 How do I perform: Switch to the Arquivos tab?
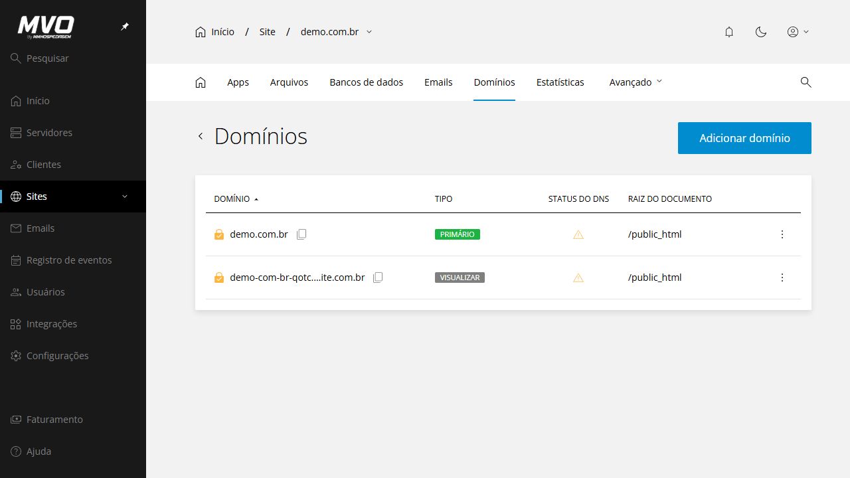tap(289, 82)
